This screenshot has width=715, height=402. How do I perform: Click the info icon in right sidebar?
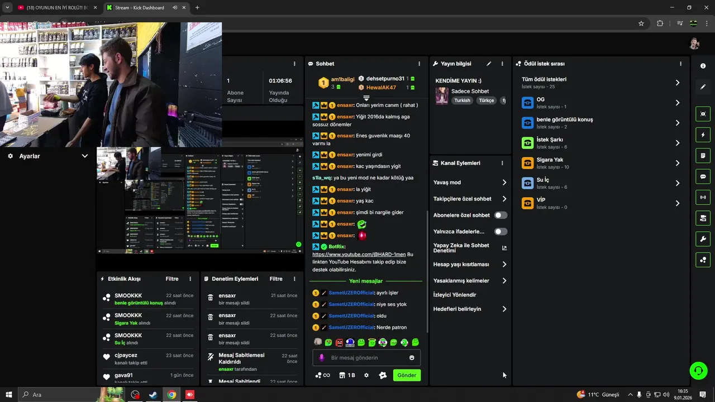(703, 66)
